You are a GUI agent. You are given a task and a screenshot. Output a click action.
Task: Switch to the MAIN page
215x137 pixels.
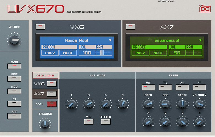coord(14,66)
